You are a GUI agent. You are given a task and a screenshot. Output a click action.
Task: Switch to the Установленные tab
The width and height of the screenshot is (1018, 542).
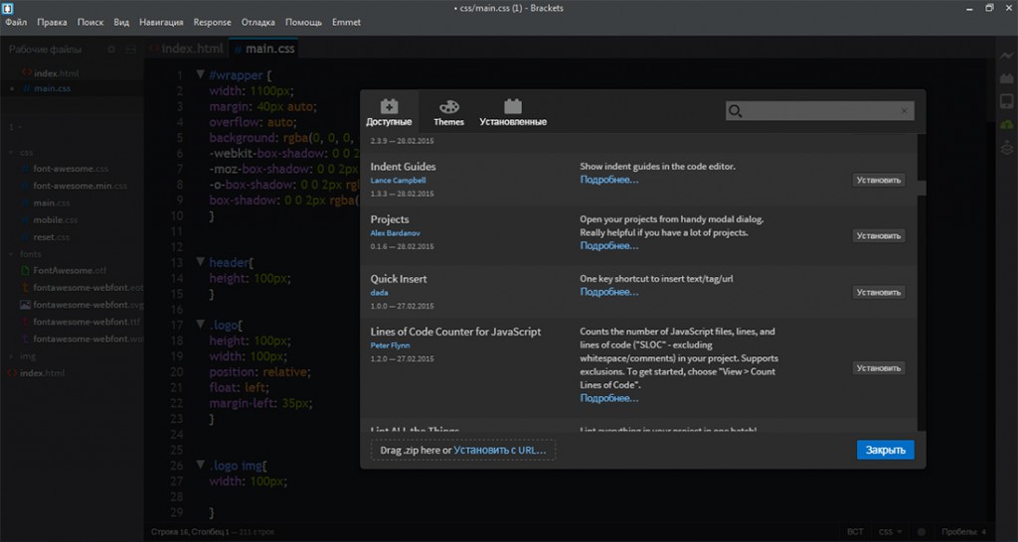point(513,112)
